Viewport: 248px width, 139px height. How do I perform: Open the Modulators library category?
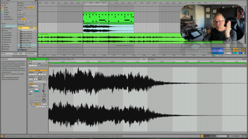pyautogui.click(x=7, y=40)
